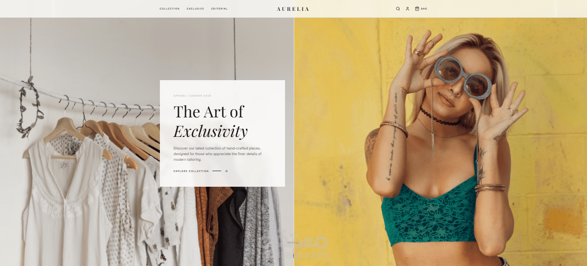Open the user account icon
Screen dimensions: 587x266
pos(408,9)
